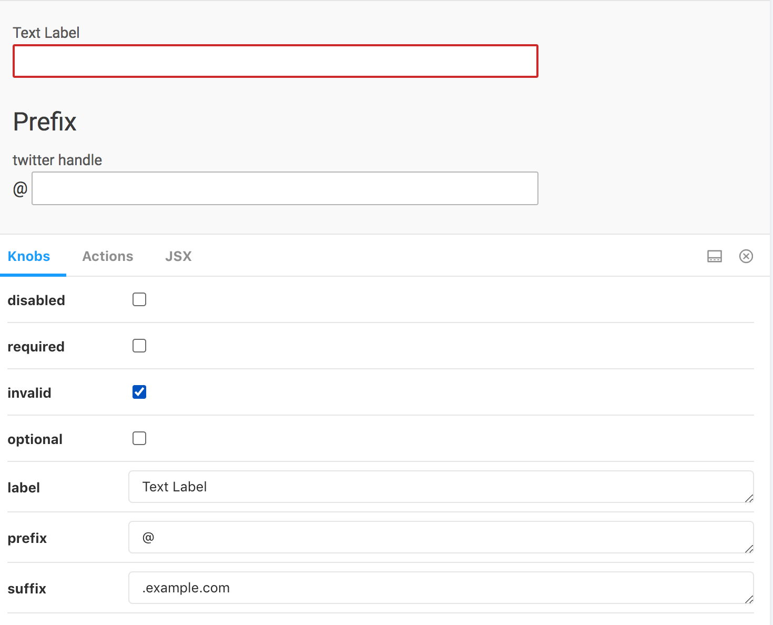Viewport: 773px width, 625px height.
Task: Enable the disabled checkbox
Action: point(139,299)
